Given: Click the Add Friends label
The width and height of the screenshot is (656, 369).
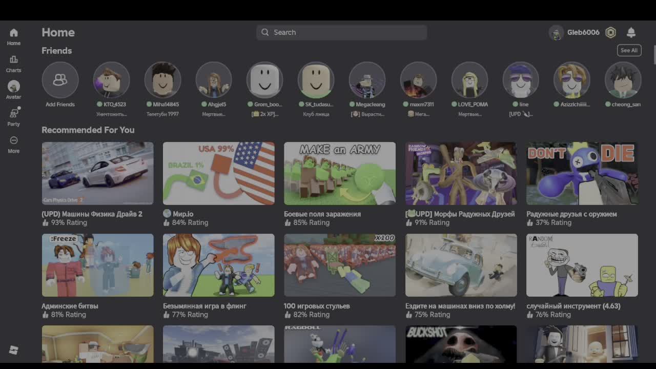Looking at the screenshot, I should pos(60,104).
